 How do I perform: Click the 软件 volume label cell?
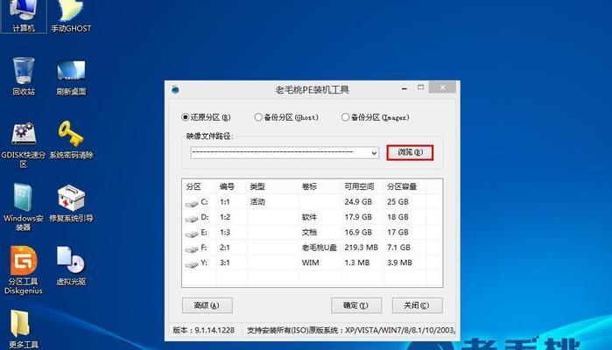point(309,217)
